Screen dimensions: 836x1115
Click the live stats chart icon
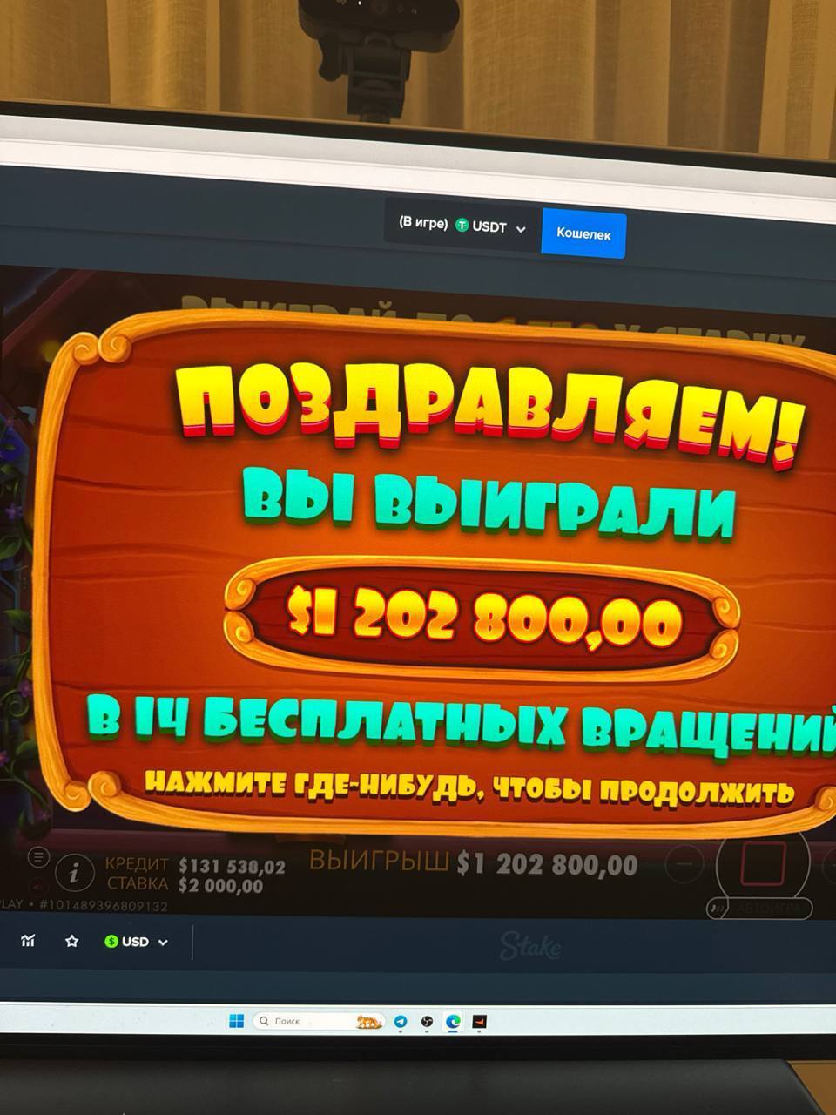click(28, 941)
